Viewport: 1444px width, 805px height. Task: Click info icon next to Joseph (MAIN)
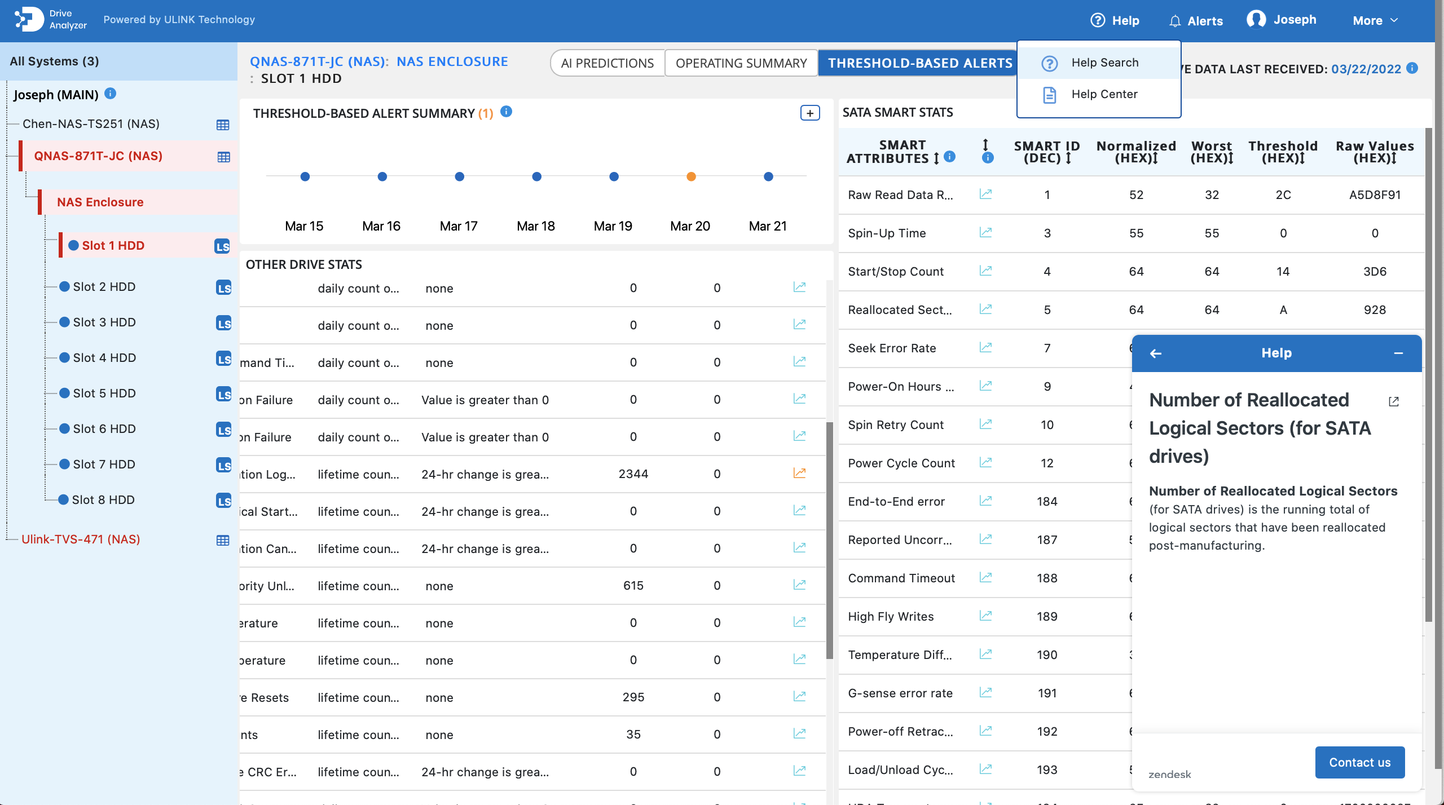(111, 94)
